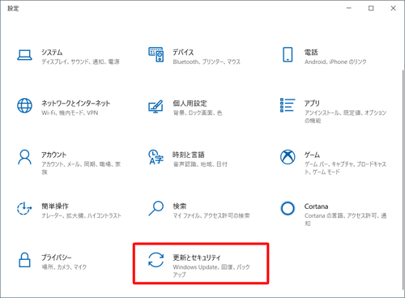Click the keyboard and speaker デバイス icon
The height and width of the screenshot is (298, 405).
tap(156, 54)
